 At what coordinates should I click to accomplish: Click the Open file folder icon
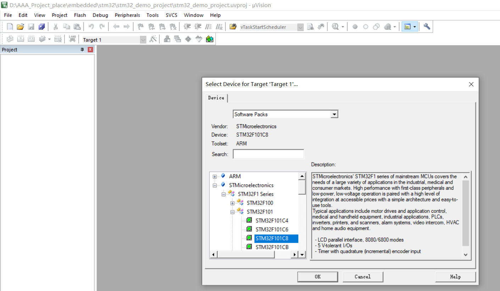[20, 27]
